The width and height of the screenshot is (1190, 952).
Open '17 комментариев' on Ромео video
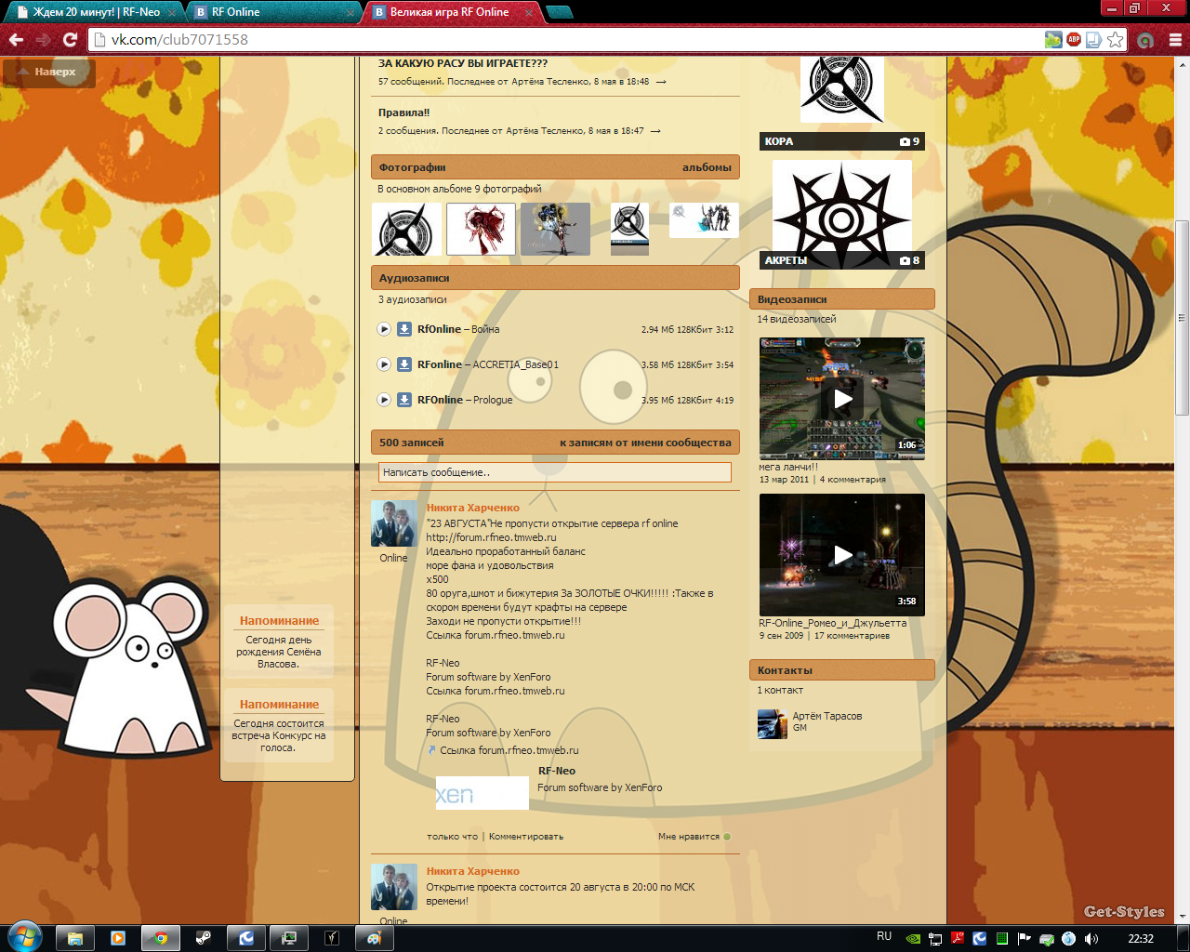tap(852, 636)
